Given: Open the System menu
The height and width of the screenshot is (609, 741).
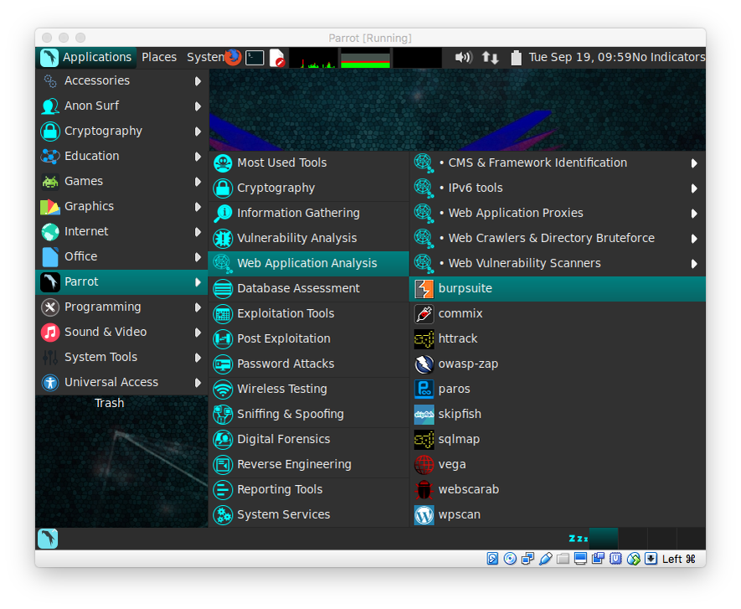Looking at the screenshot, I should [205, 57].
